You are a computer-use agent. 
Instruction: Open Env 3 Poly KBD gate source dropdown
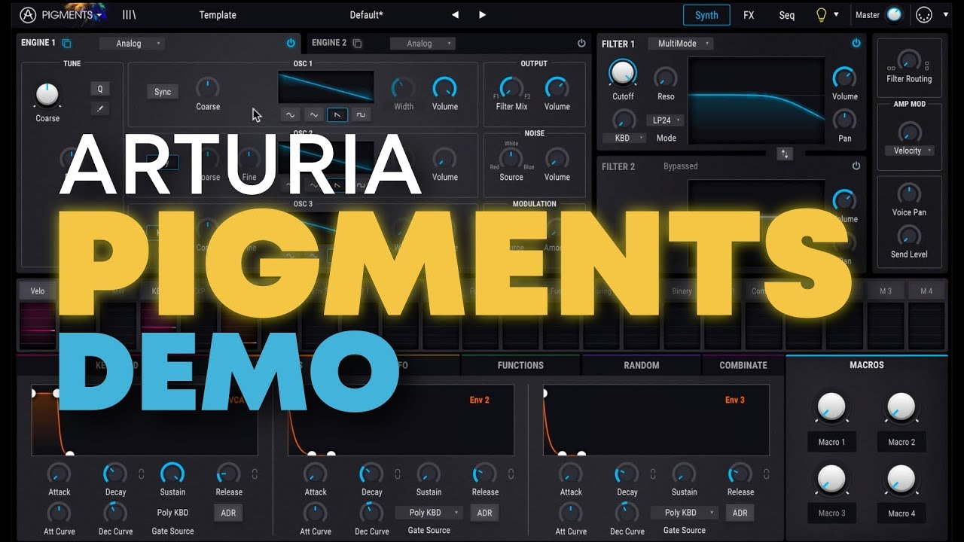[685, 513]
